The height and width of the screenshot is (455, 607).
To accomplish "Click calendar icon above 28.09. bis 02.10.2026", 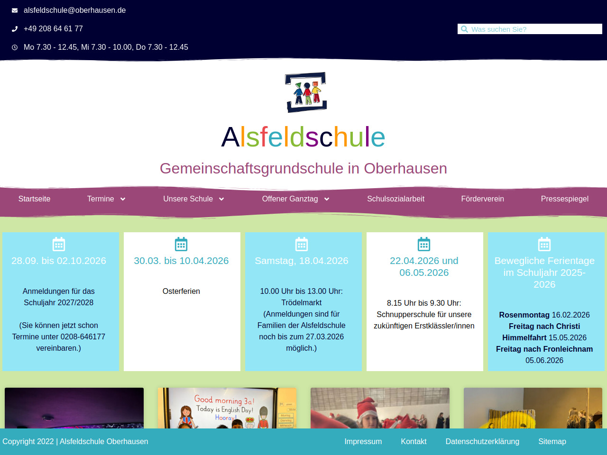I will point(59,244).
